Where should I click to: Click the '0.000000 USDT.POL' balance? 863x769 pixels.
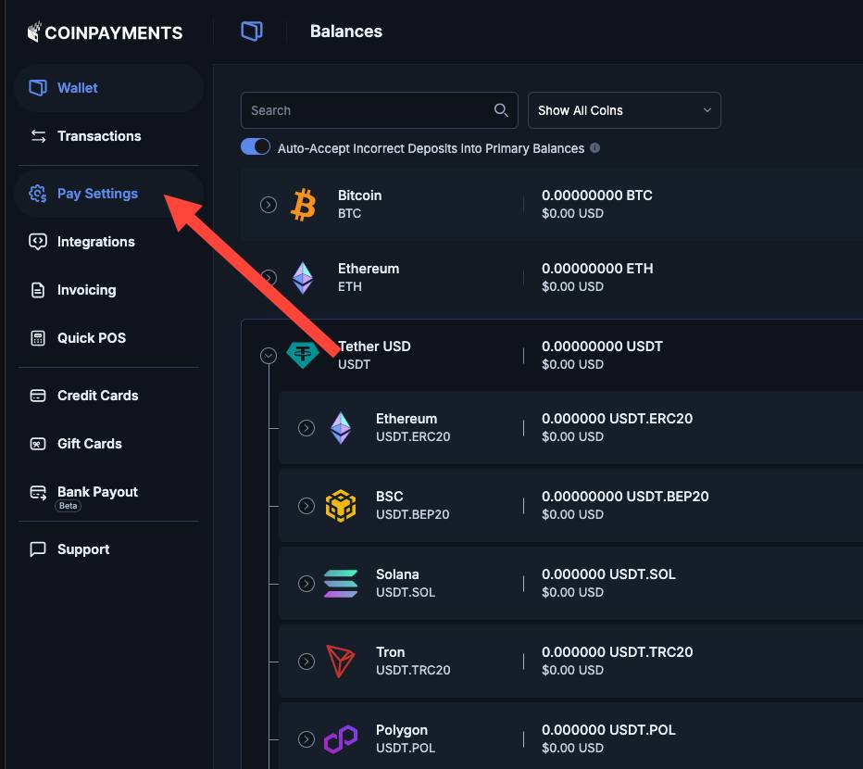(x=608, y=729)
